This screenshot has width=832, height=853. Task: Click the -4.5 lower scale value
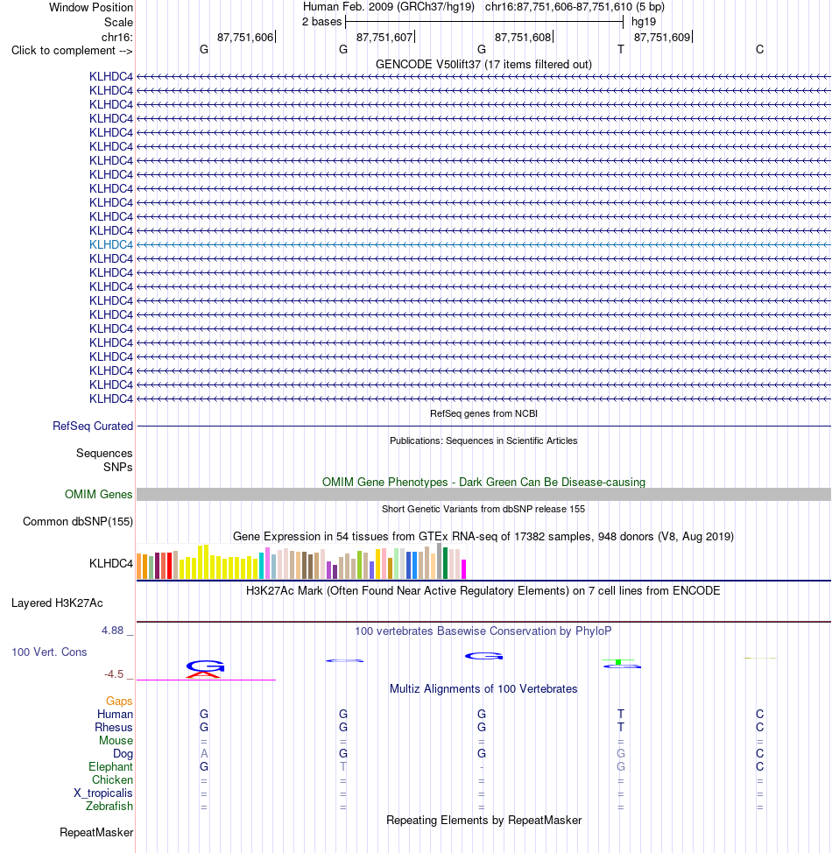pyautogui.click(x=114, y=674)
